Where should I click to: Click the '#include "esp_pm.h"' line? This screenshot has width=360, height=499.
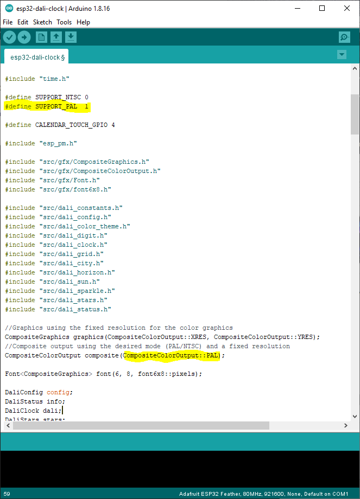tap(41, 143)
